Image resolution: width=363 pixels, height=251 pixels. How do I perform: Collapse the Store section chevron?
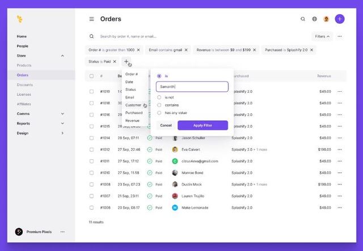coord(62,56)
